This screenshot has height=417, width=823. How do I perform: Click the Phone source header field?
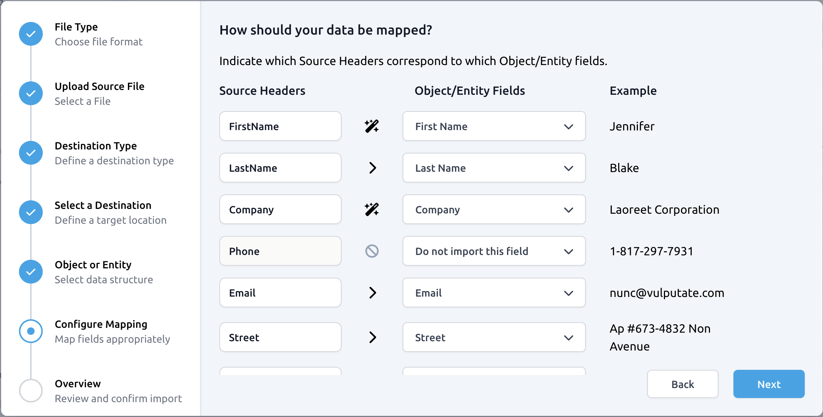coord(280,251)
